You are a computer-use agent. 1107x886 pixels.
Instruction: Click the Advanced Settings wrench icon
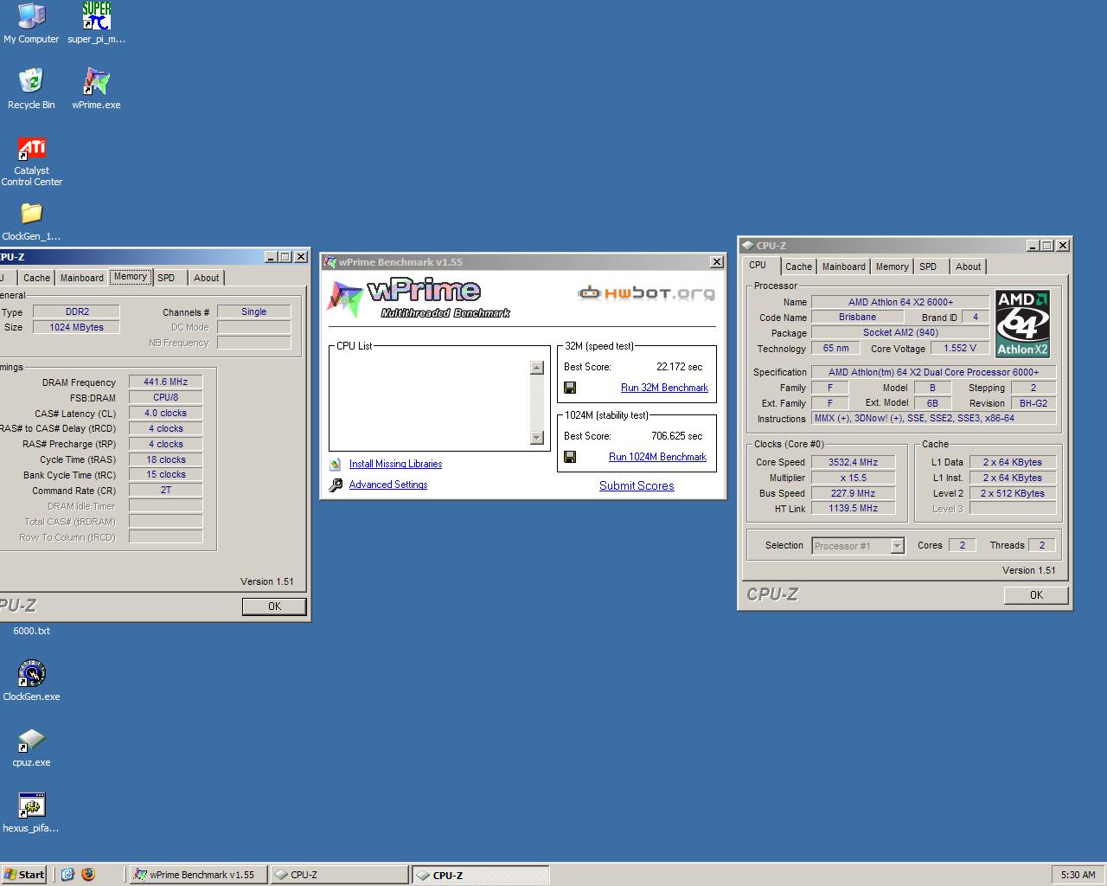[336, 485]
